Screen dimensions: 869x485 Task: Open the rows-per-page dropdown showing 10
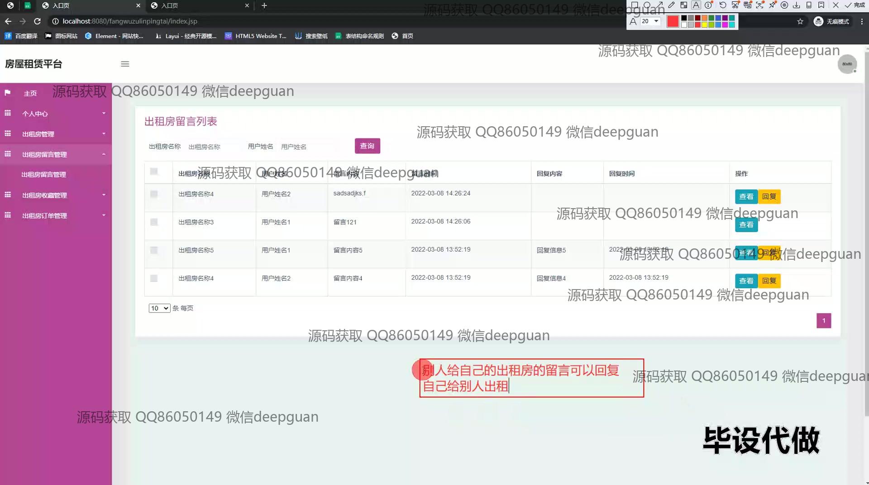(x=159, y=308)
